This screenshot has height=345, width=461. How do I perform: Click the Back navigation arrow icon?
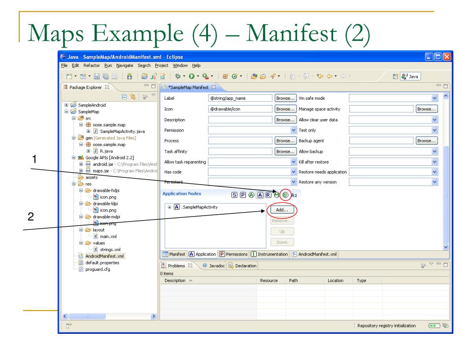[x=329, y=76]
